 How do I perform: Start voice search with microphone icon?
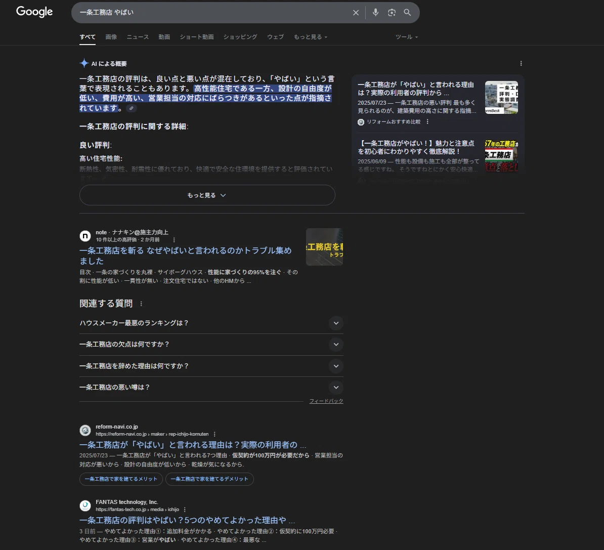pos(375,13)
